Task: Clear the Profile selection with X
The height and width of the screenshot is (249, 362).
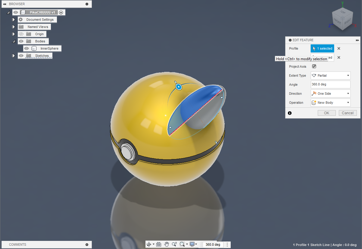Action: [x=339, y=48]
